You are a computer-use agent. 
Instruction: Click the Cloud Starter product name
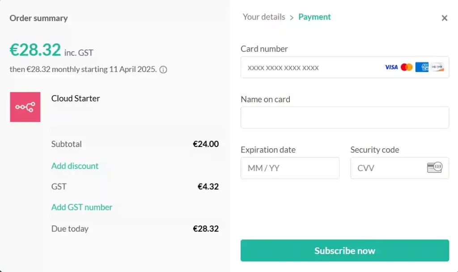pyautogui.click(x=76, y=98)
